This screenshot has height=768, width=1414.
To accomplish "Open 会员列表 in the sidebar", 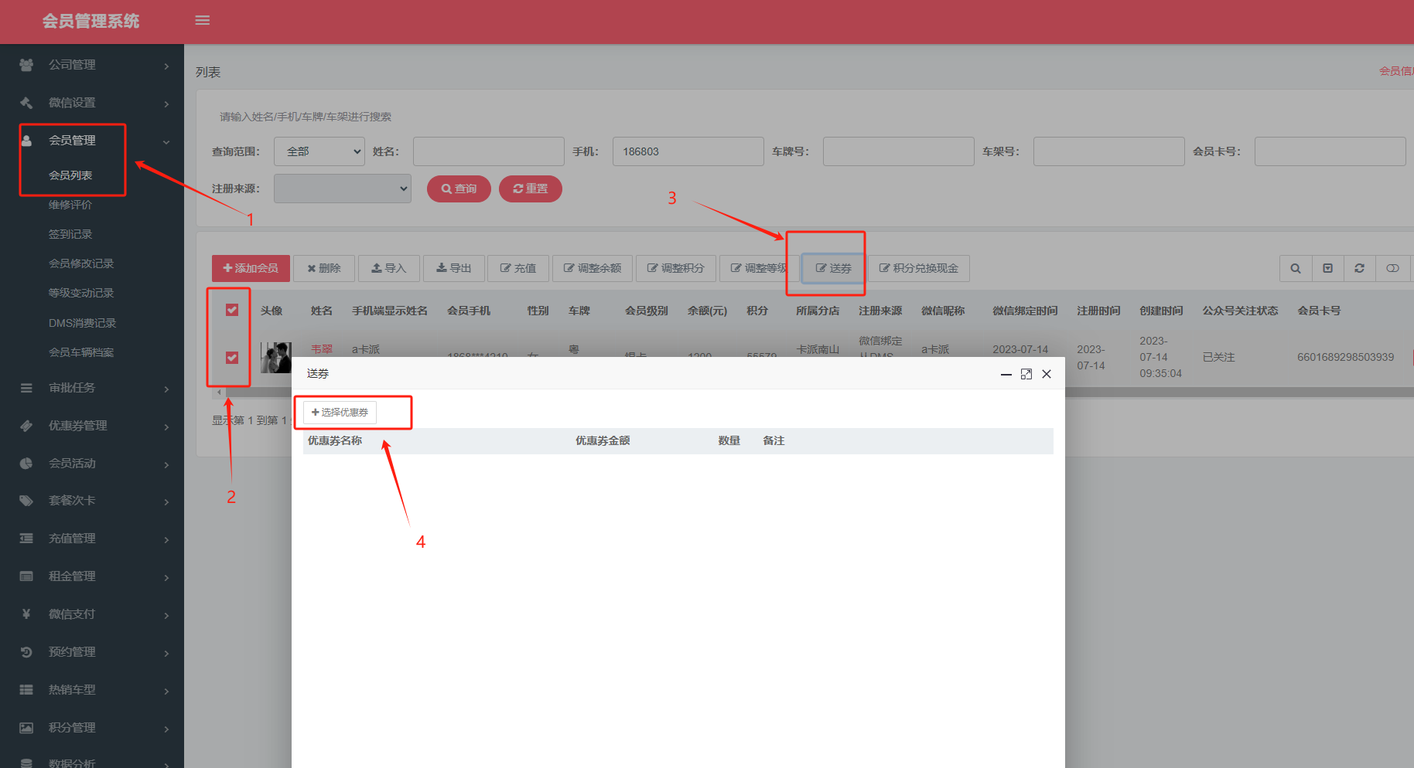I will [70, 175].
